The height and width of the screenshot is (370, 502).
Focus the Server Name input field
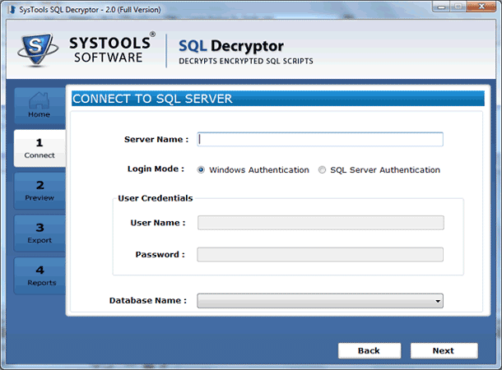tap(320, 140)
